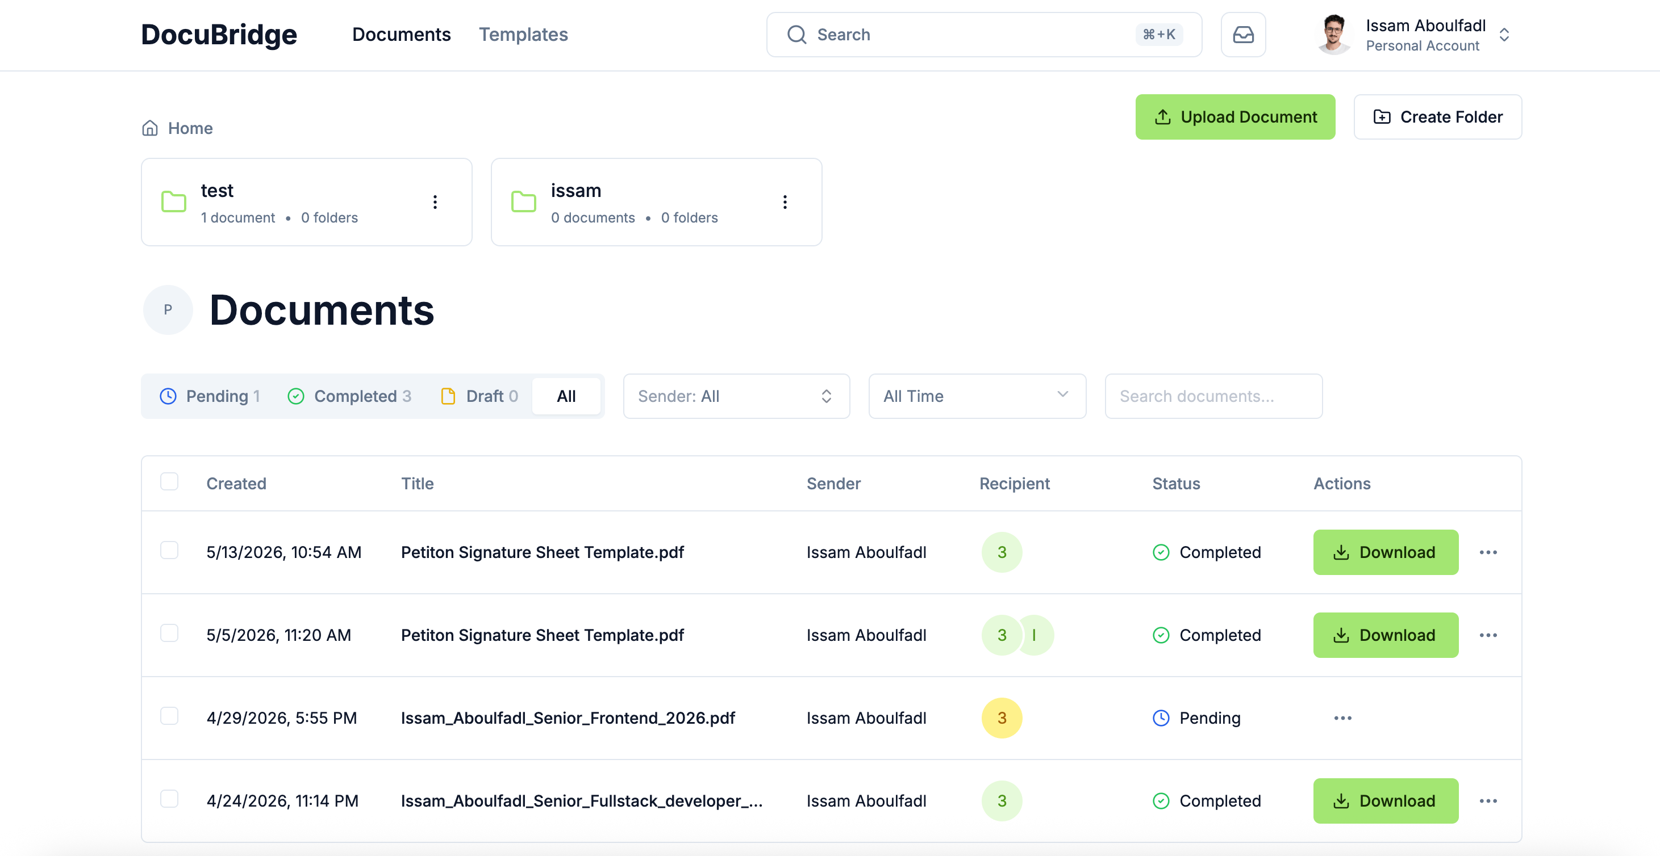Open Issam_Aboulfadl_Senior_Frontend_2026.pdf title
This screenshot has width=1660, height=856.
568,717
